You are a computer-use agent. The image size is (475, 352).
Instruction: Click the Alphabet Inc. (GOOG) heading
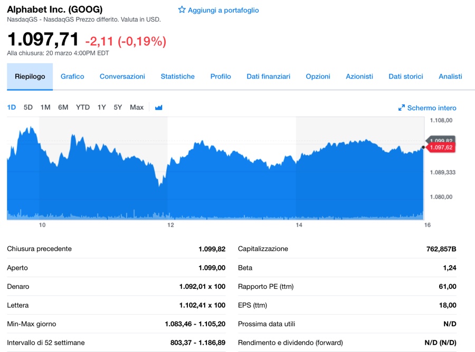(55, 9)
